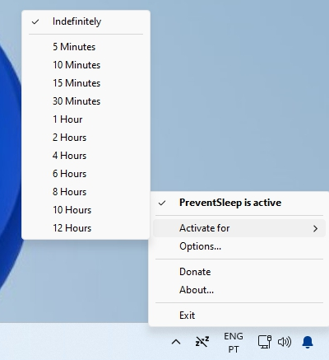This screenshot has width=329, height=360.
Task: Show hidden tray icons chevron
Action: (176, 342)
